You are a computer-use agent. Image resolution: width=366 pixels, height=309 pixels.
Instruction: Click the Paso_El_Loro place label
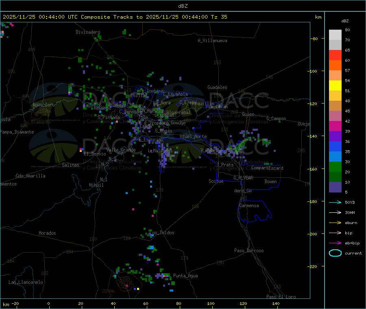point(281,297)
